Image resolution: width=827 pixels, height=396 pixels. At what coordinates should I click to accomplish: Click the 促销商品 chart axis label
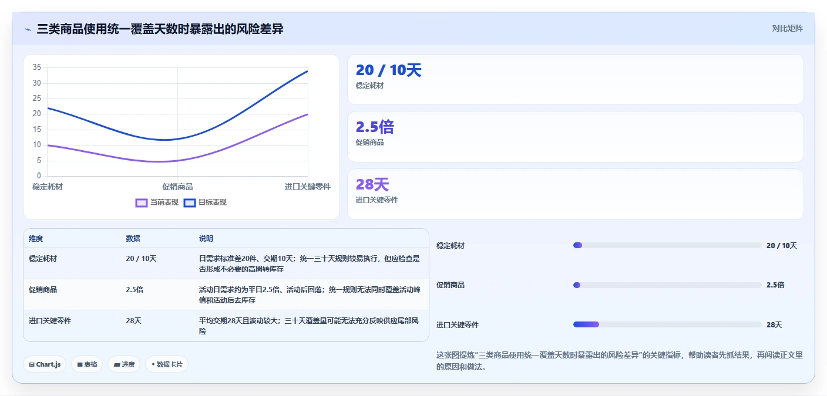(x=177, y=187)
